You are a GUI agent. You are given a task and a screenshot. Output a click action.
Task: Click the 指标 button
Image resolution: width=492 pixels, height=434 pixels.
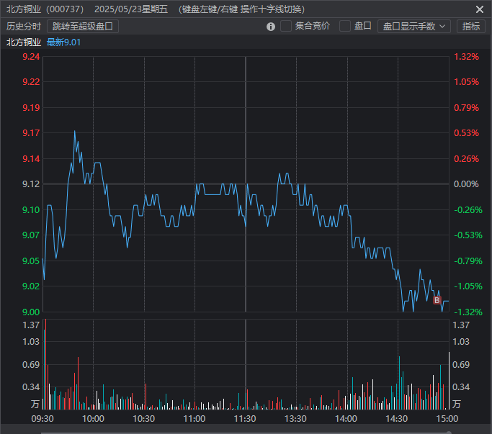470,26
